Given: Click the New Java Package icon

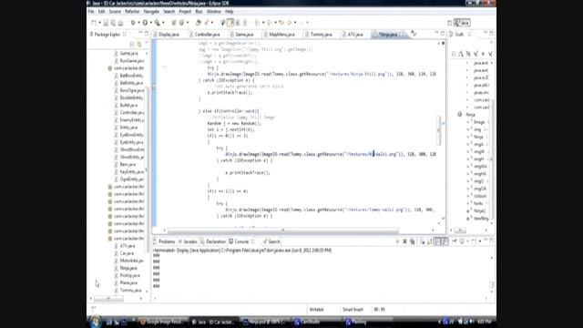Looking at the screenshot, I should point(174,23).
